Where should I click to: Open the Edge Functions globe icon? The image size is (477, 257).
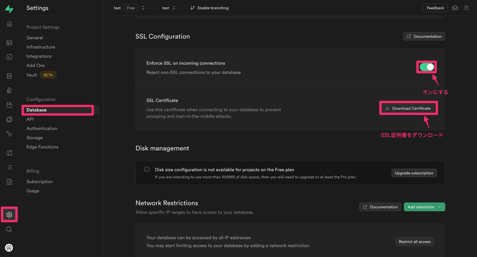tap(9, 119)
